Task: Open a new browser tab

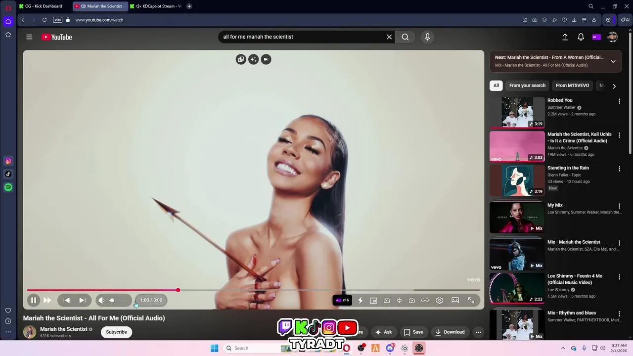Action: [x=189, y=6]
